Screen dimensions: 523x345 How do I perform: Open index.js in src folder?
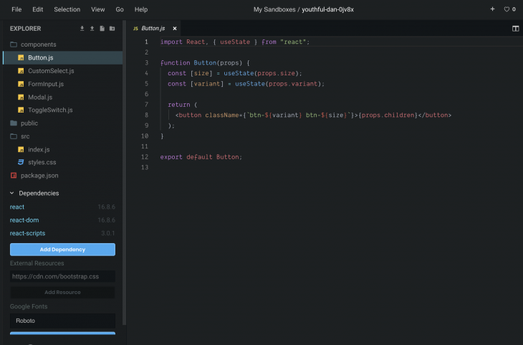[39, 150]
